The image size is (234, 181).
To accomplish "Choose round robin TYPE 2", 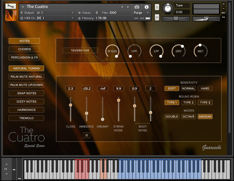I will [189, 102].
